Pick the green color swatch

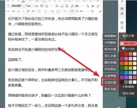(x=122, y=68)
